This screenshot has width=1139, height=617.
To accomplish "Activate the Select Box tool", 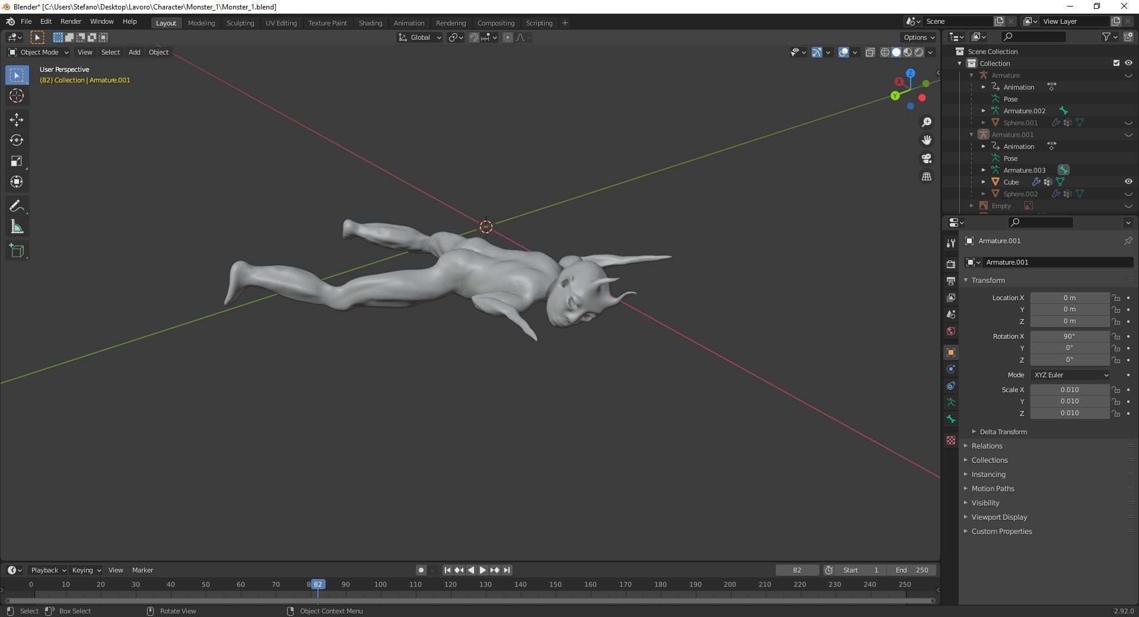I will tap(17, 75).
